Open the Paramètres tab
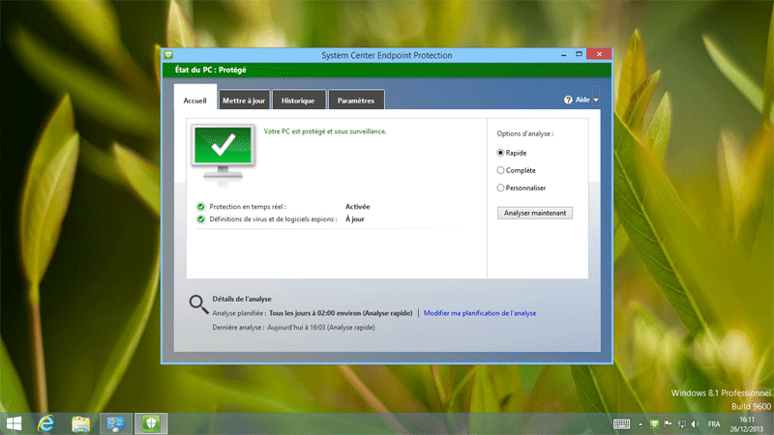774x435 pixels. [356, 101]
